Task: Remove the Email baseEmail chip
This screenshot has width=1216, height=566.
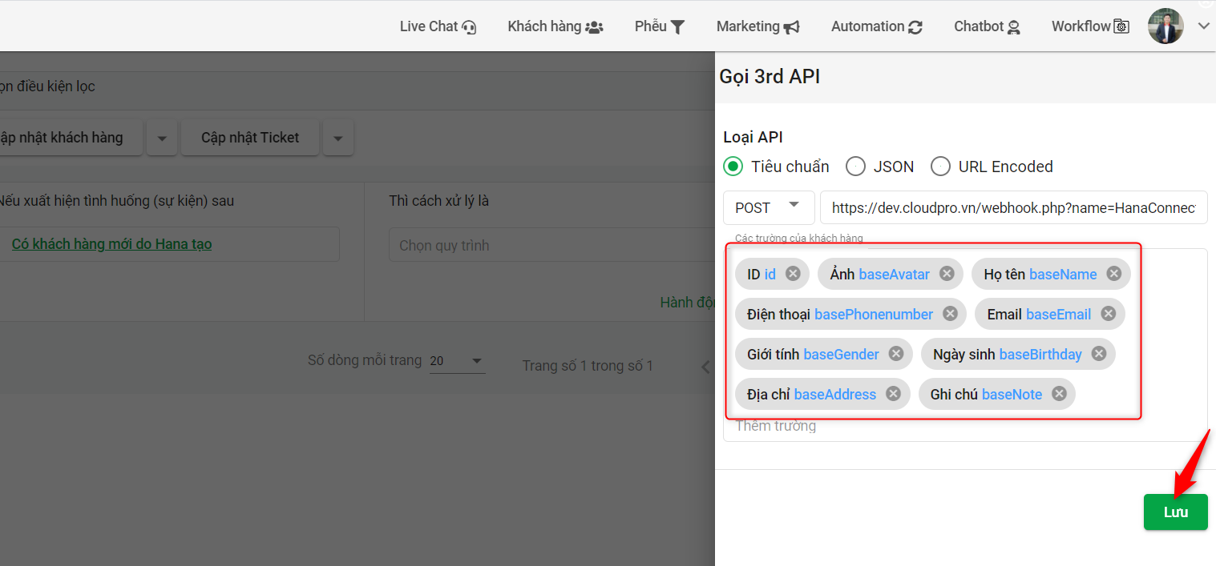Action: [1108, 314]
